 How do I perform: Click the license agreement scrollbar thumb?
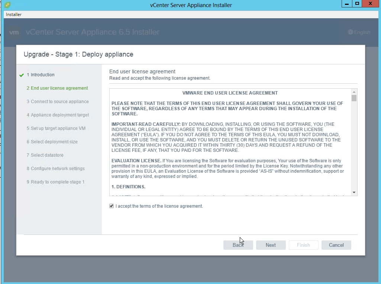(354, 98)
